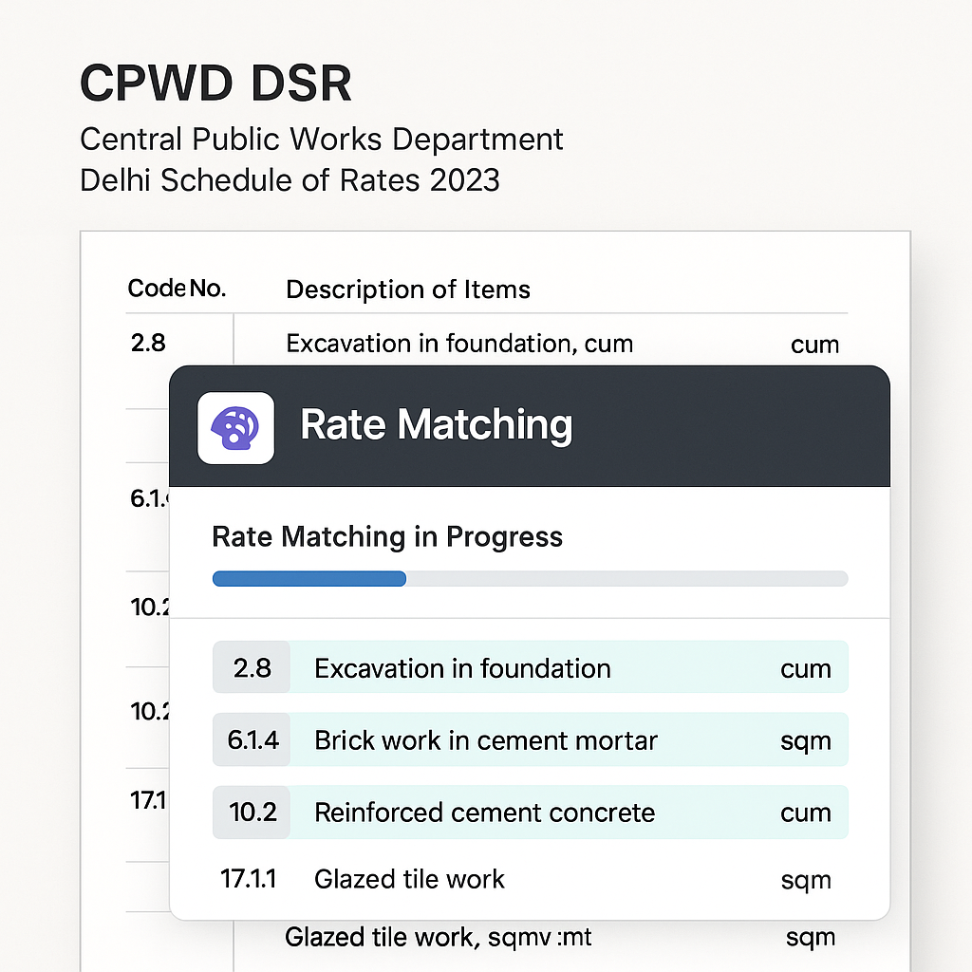The height and width of the screenshot is (972, 972).
Task: Click the Rate Matching progress bar
Action: (x=530, y=578)
